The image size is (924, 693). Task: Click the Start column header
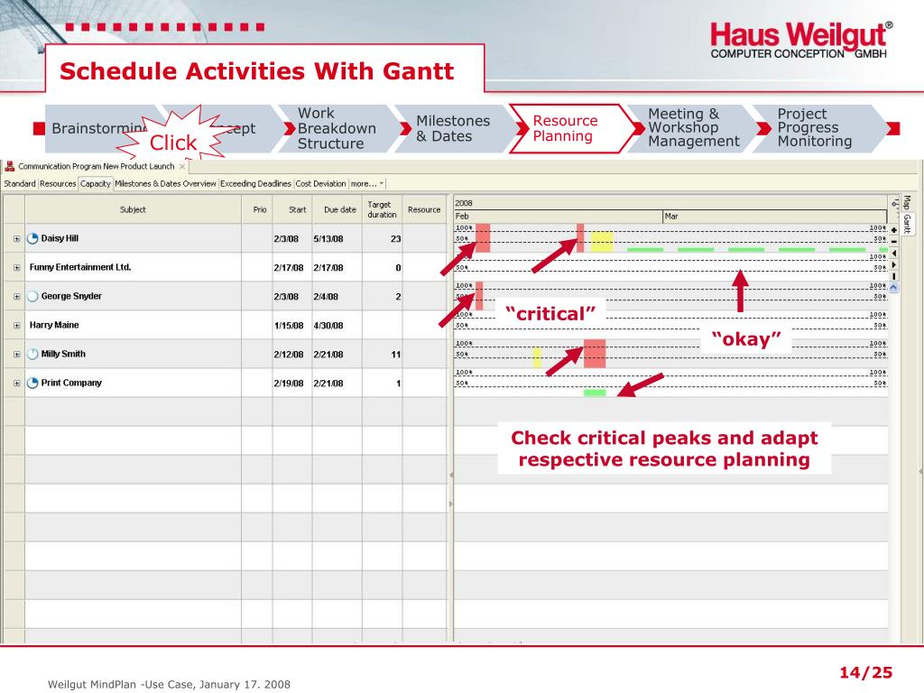pyautogui.click(x=292, y=209)
